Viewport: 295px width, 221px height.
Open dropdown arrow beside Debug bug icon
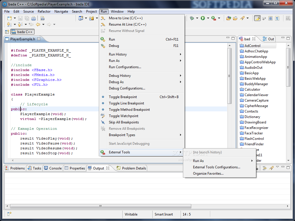(197, 18)
